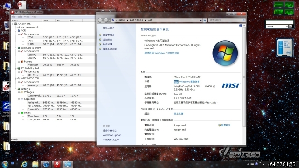This screenshot has width=299, height=168.
Task: Collapse the ACPI tree node
Action: [15, 31]
